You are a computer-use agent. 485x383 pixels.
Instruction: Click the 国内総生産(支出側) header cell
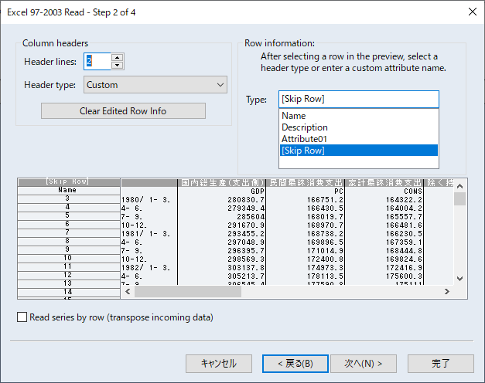point(221,183)
